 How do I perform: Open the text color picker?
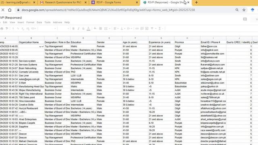coord(88,29)
